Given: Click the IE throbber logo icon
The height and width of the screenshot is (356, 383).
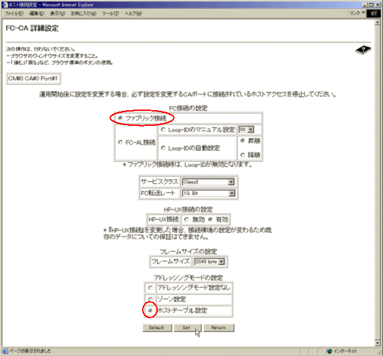Looking at the screenshot, I should 373,13.
